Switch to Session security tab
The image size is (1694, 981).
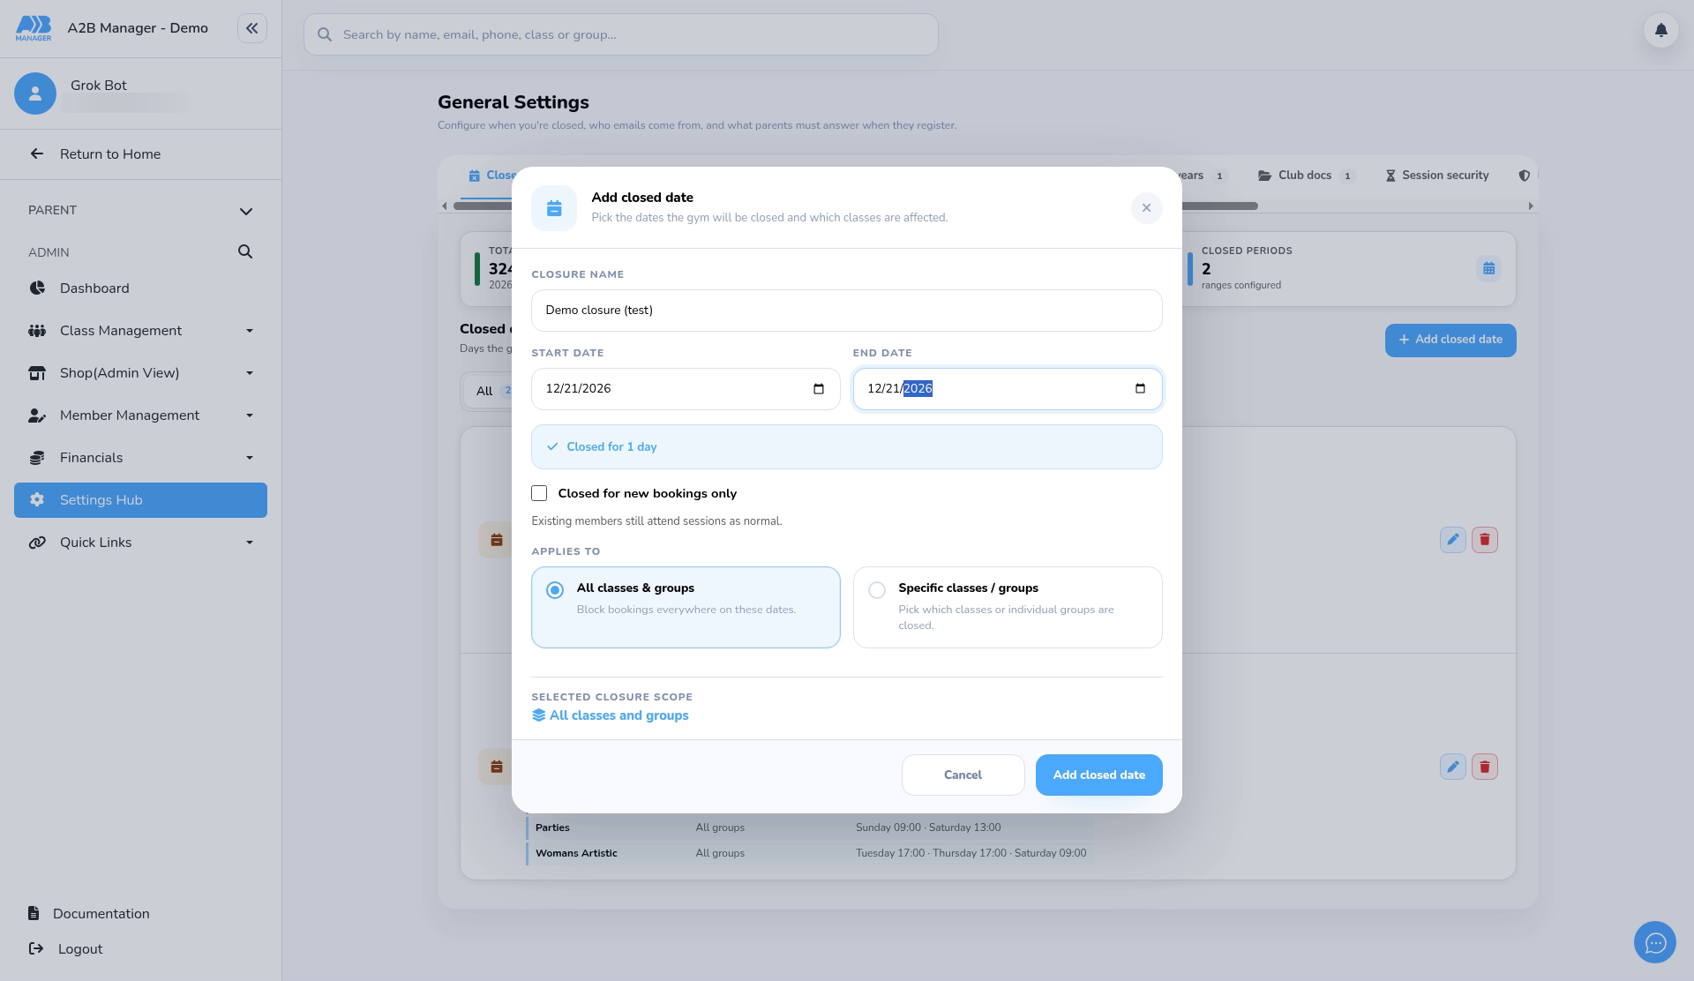1437,176
